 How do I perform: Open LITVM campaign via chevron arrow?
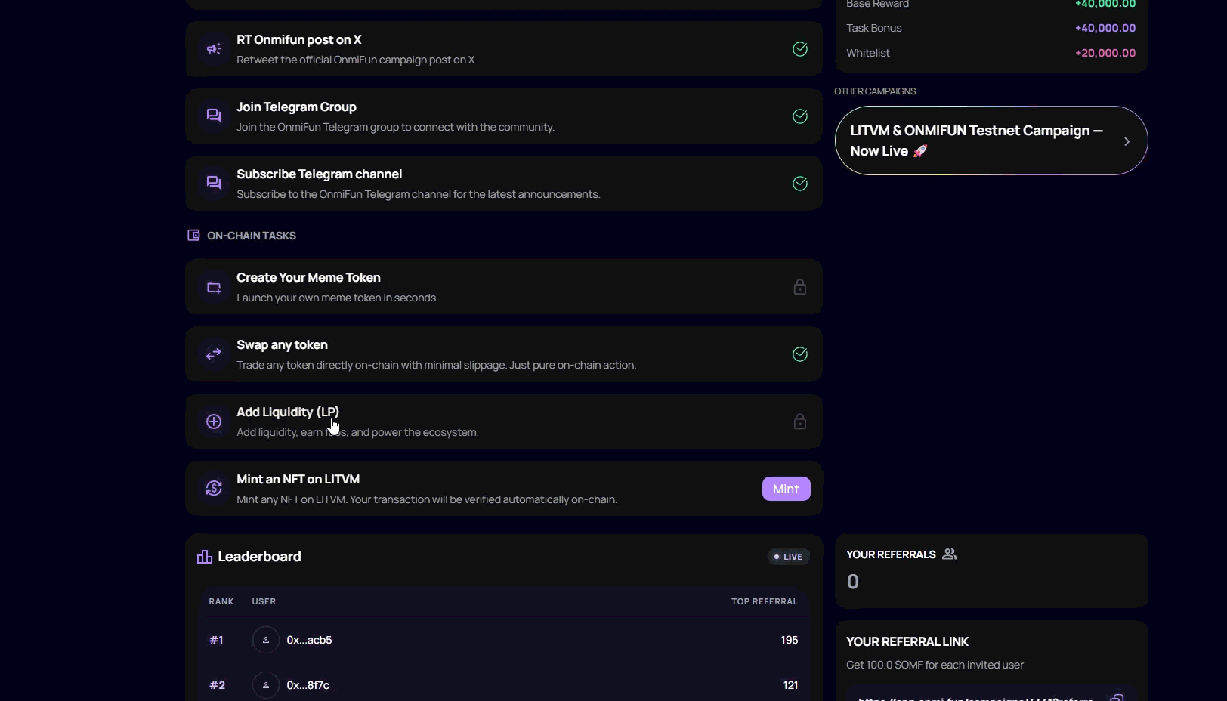pyautogui.click(x=1127, y=141)
